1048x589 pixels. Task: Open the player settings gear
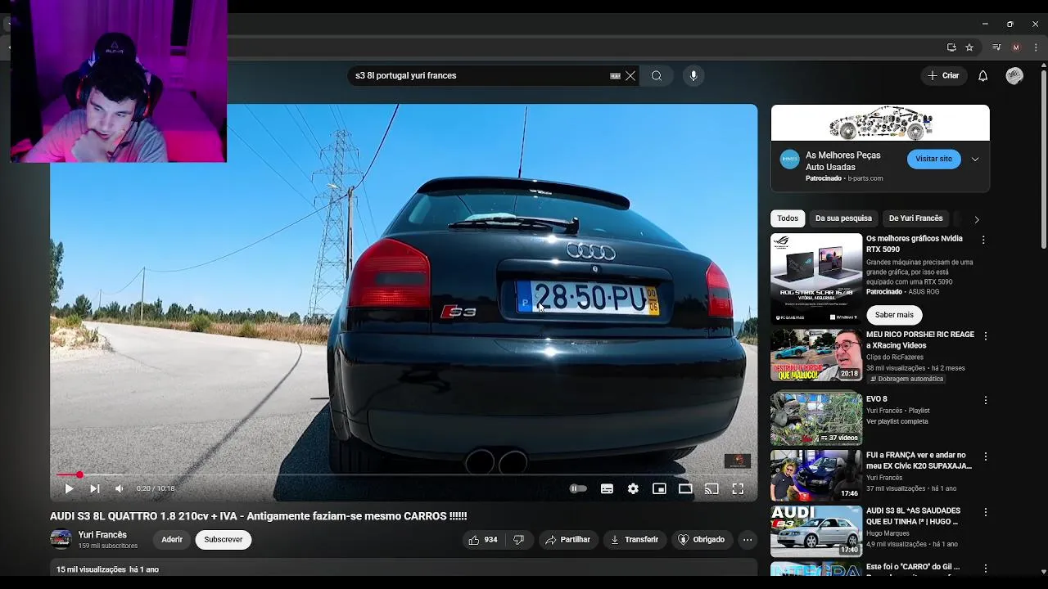(633, 488)
